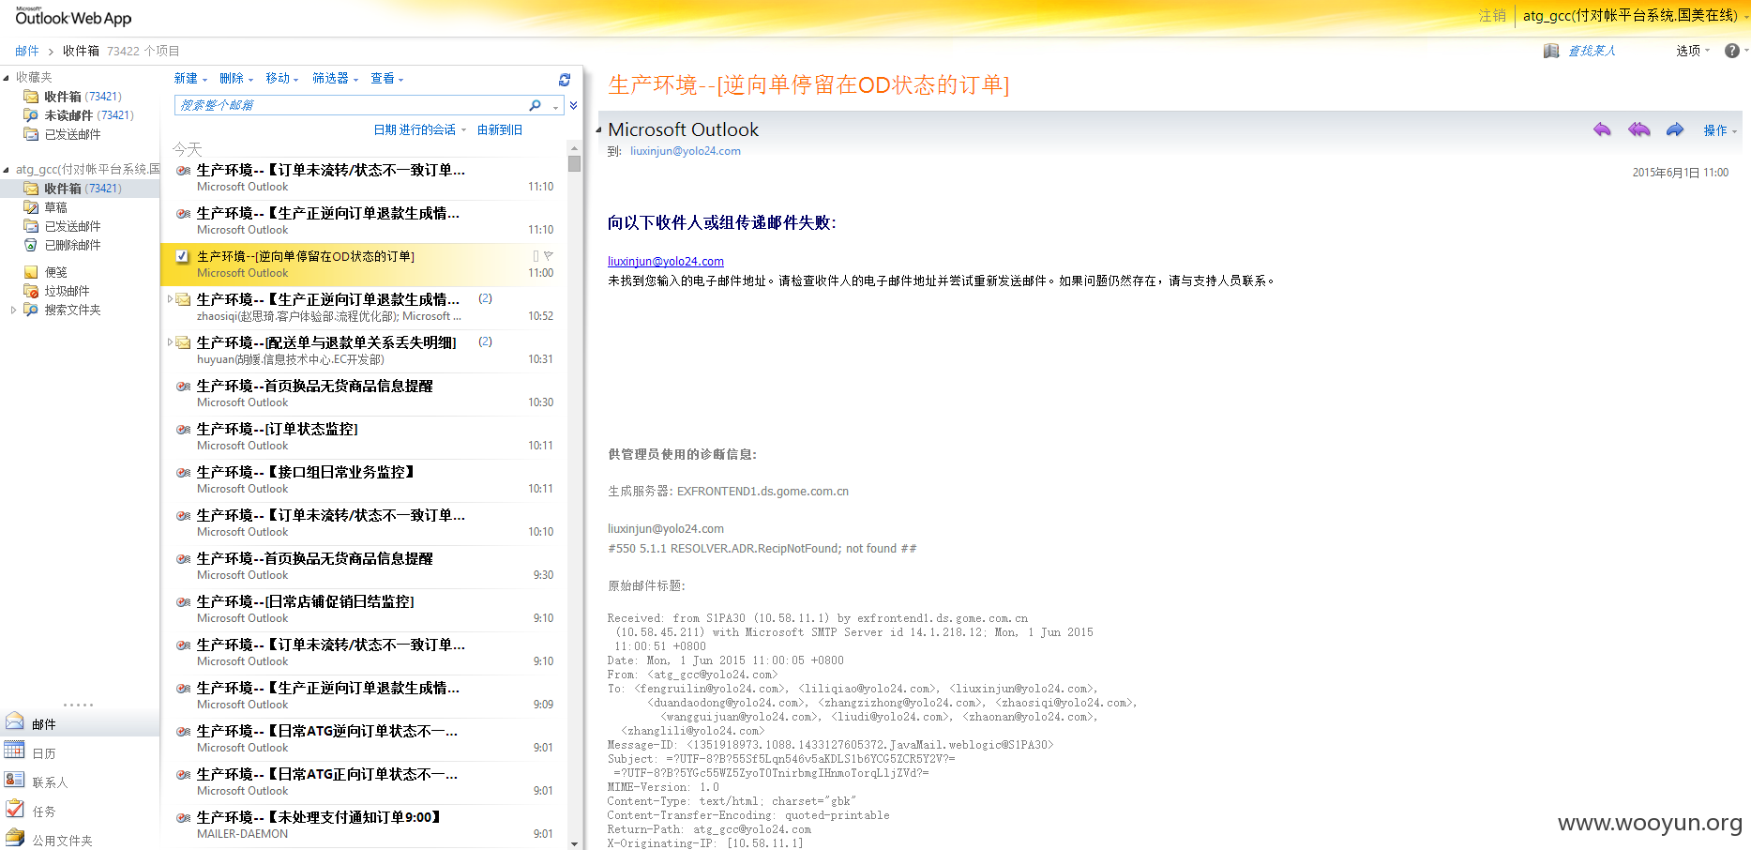Open the 选项 options dropdown
The height and width of the screenshot is (850, 1751).
[x=1693, y=51]
